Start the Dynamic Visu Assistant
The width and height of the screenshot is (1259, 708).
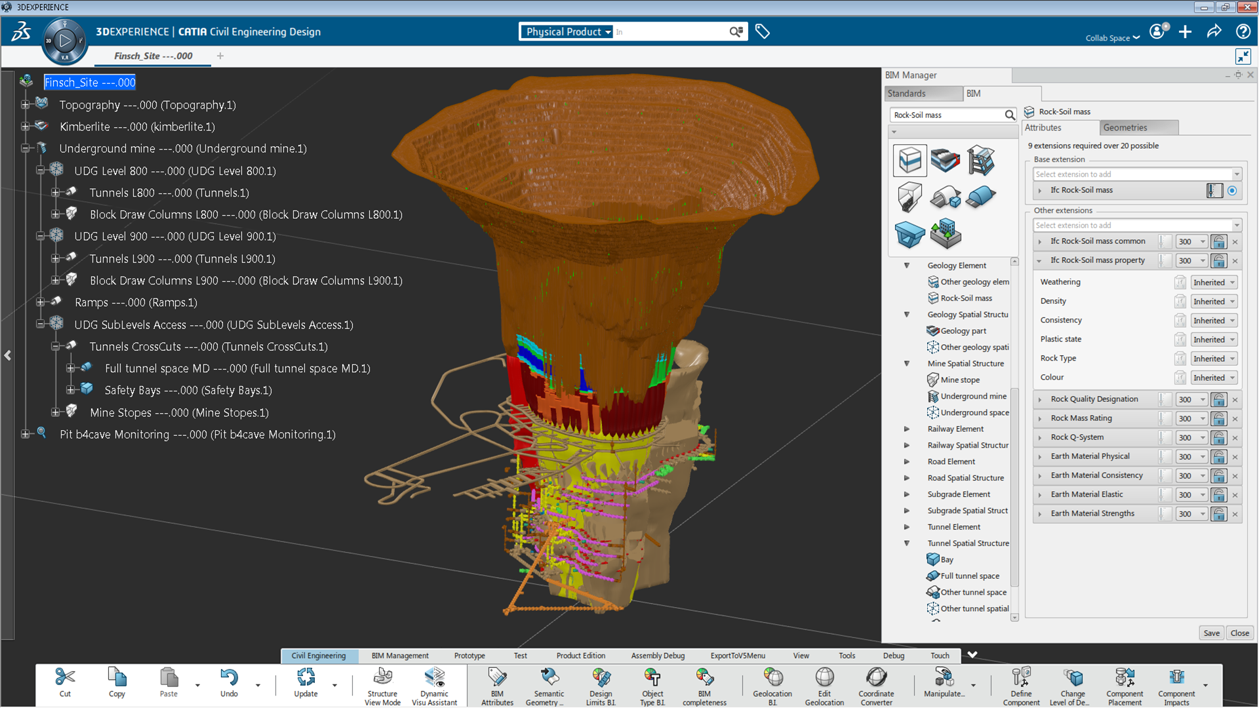434,686
